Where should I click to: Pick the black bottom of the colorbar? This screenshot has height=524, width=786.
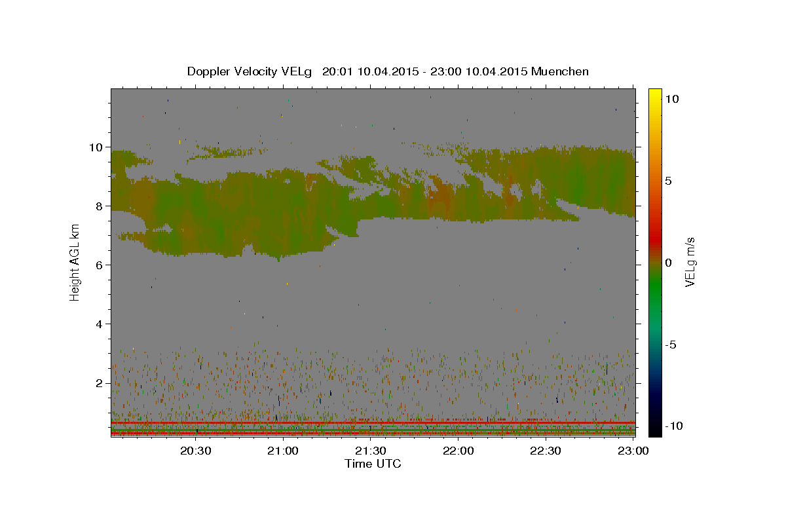(x=655, y=430)
